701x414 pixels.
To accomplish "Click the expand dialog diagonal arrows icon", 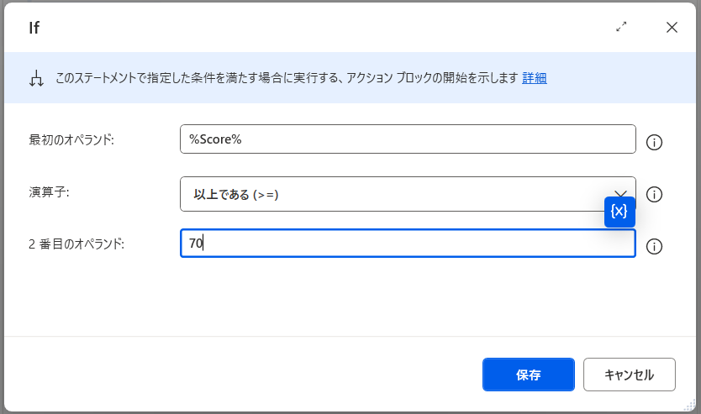I will pyautogui.click(x=621, y=27).
